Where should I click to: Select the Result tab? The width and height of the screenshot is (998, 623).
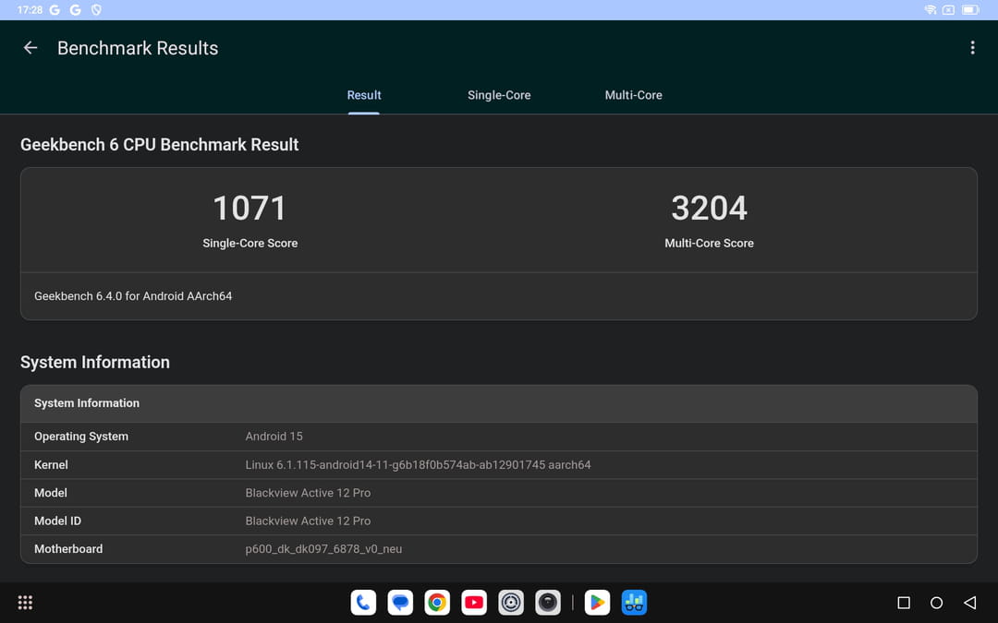tap(364, 95)
